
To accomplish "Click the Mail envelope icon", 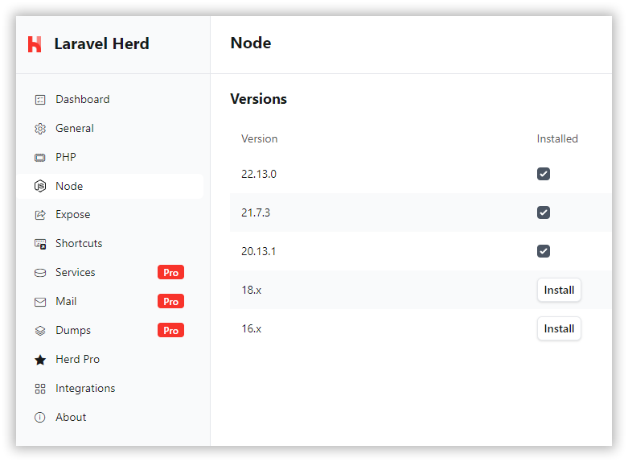I will pyautogui.click(x=40, y=302).
